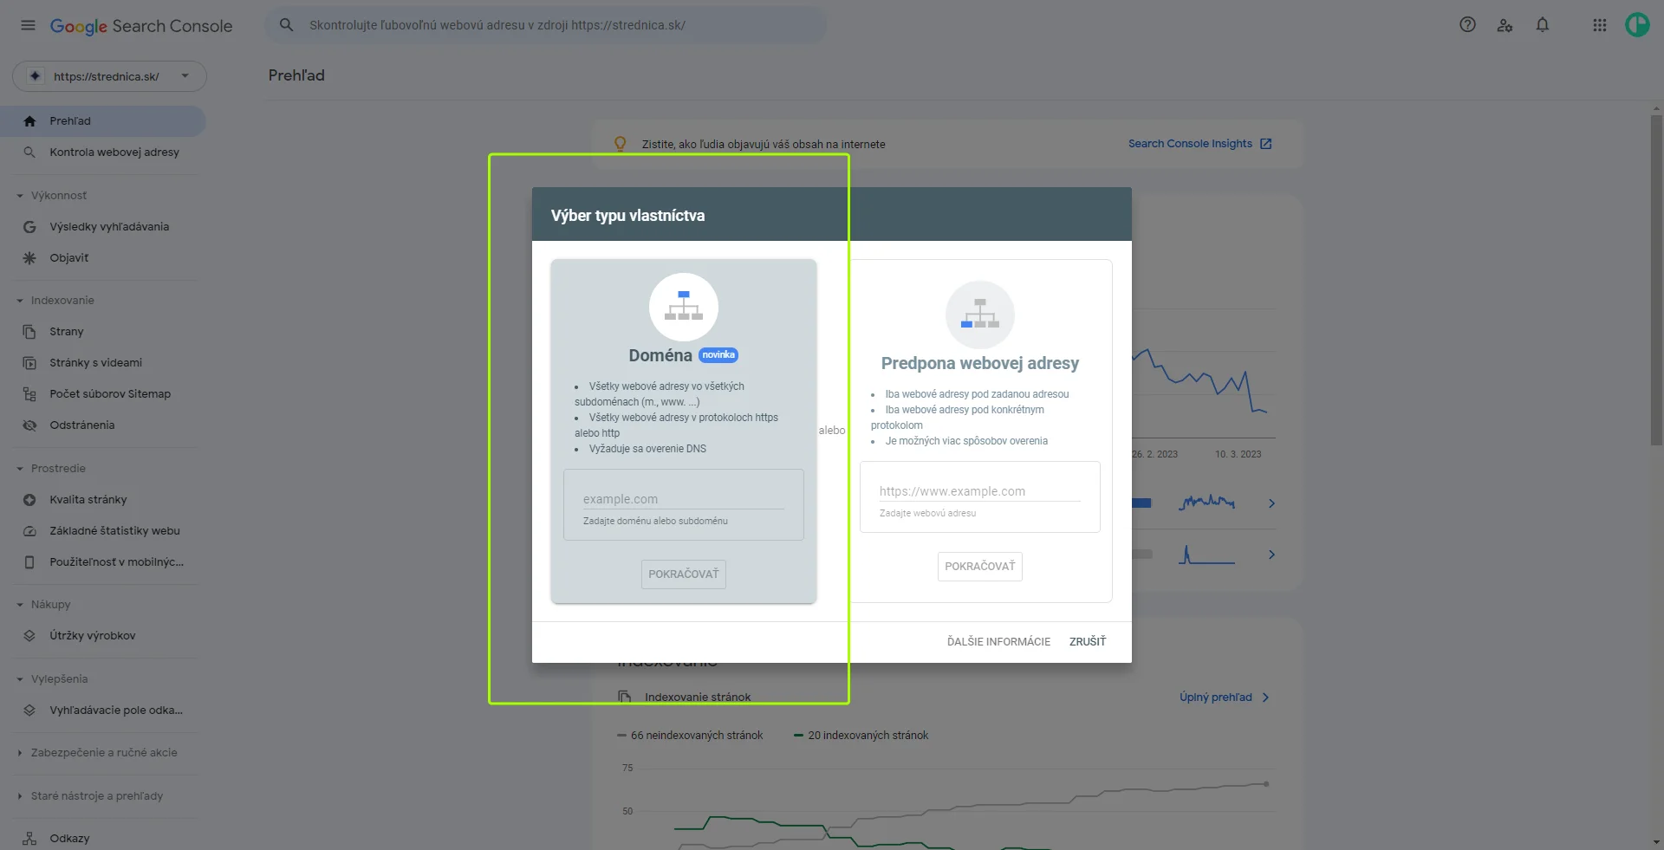Click the pages icon next to Strany

click(29, 332)
